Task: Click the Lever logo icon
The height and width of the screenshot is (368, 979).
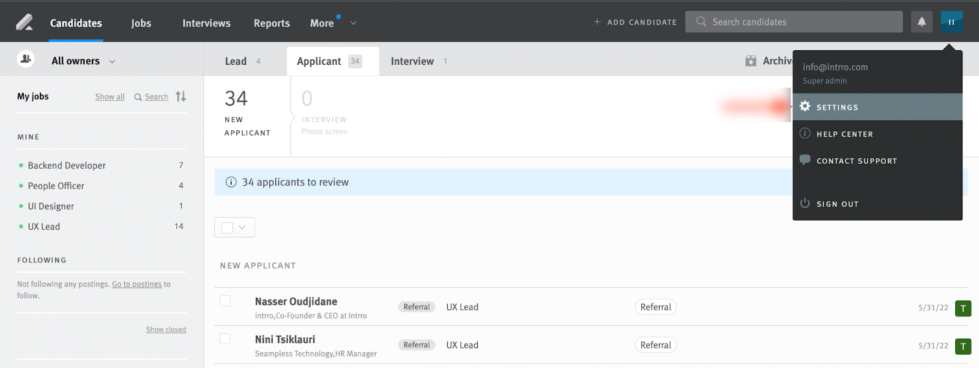Action: pos(24,23)
